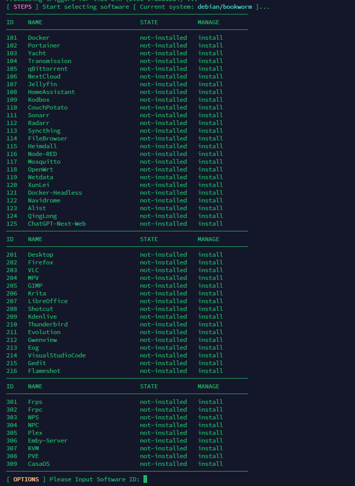Click the install text for Firefox
The image size is (355, 486).
210,262
